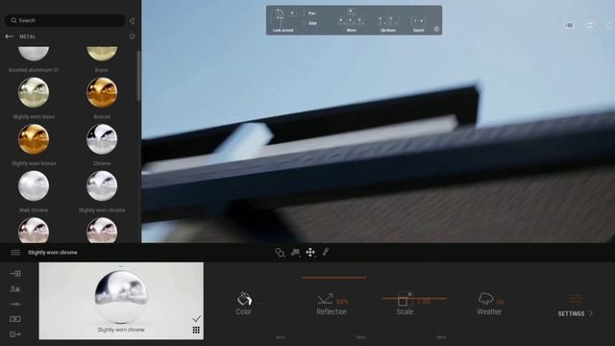Screen dimensions: 615x346
Task: Click the Reflection icon
Action: 325,299
